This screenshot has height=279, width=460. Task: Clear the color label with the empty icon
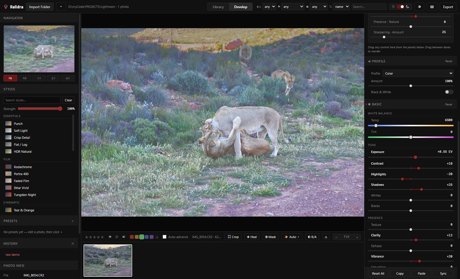[157, 237]
